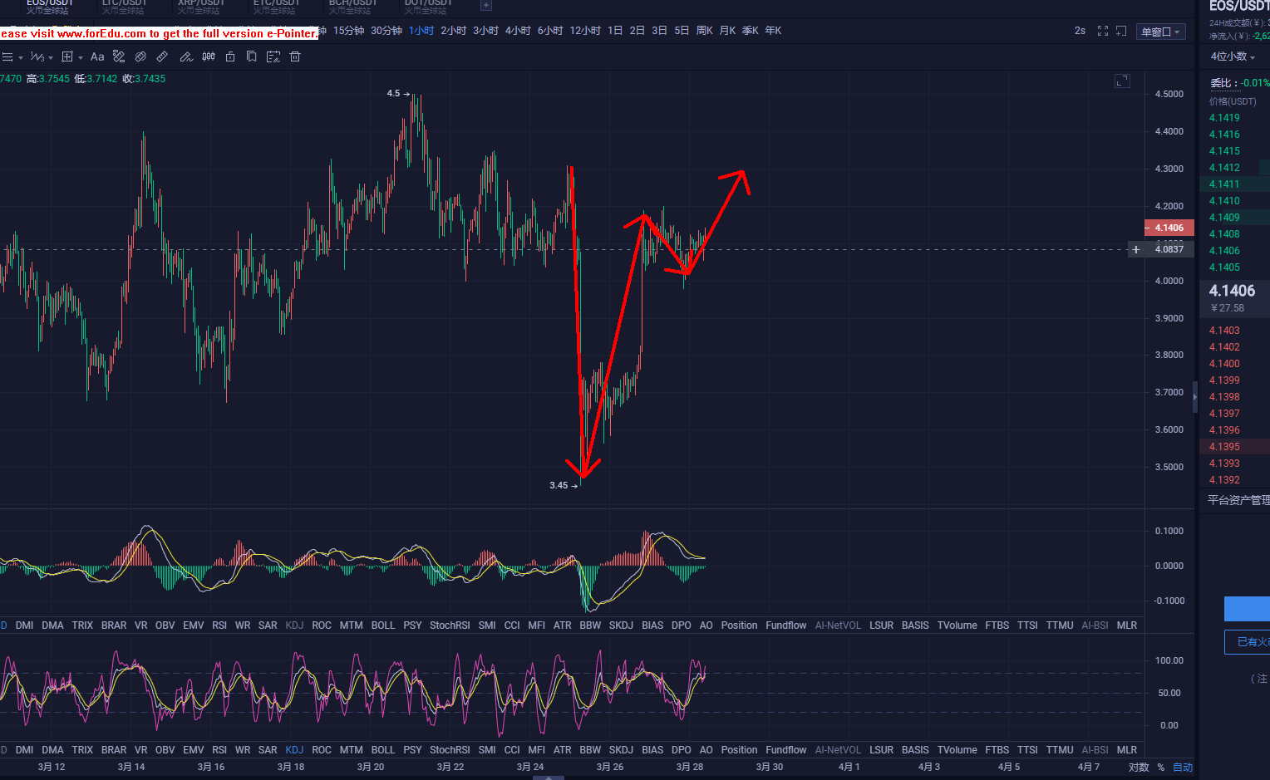The image size is (1270, 780).
Task: Select the Aa text annotation tool
Action: click(97, 57)
